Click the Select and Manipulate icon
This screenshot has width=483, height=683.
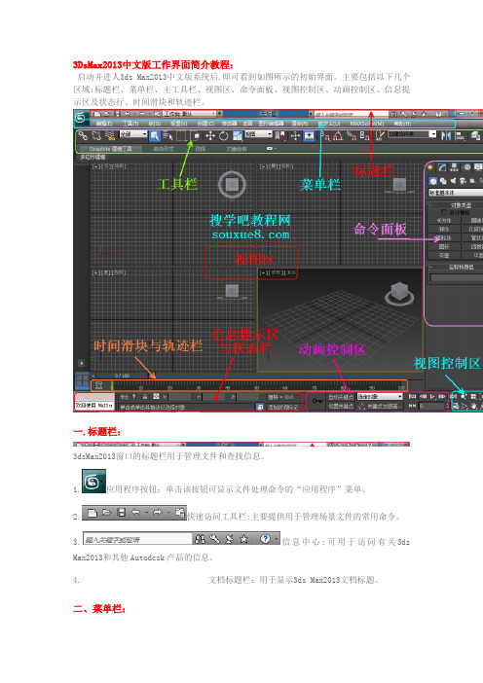295,136
